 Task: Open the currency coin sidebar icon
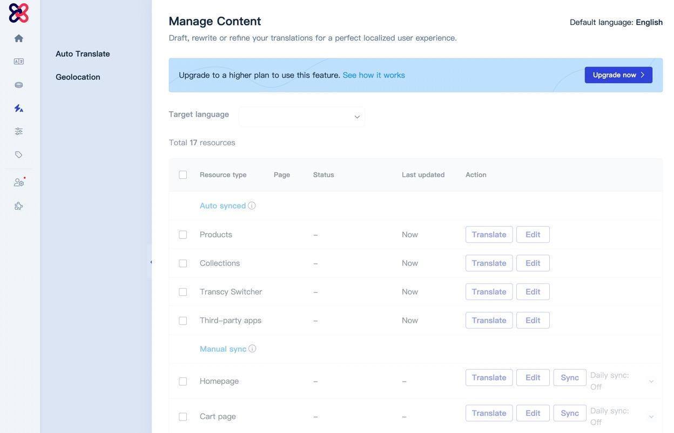(19, 85)
